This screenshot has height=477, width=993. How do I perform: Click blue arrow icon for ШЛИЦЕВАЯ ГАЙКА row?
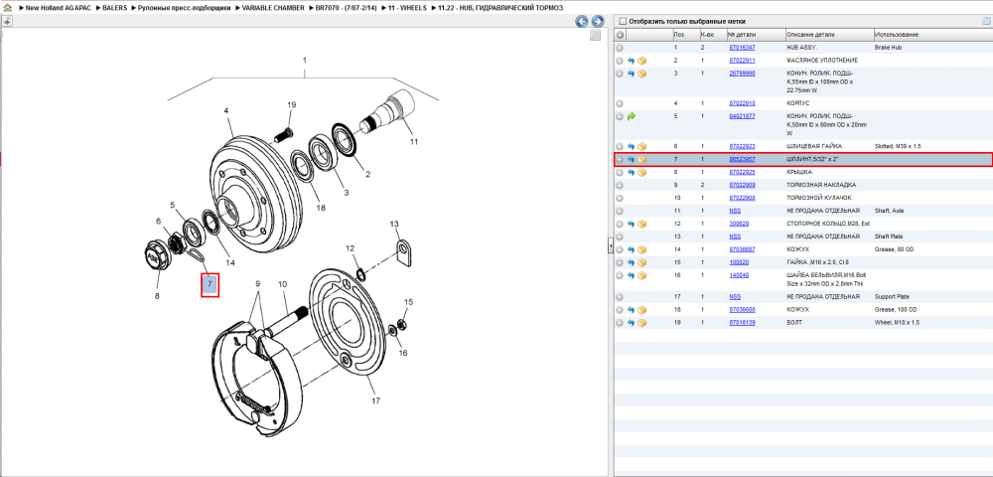pos(631,146)
